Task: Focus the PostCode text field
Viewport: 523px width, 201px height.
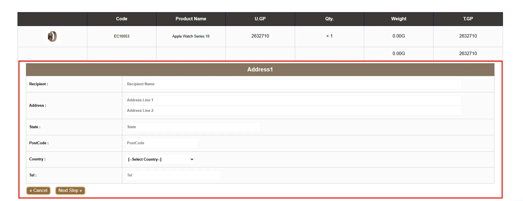Action: click(161, 143)
